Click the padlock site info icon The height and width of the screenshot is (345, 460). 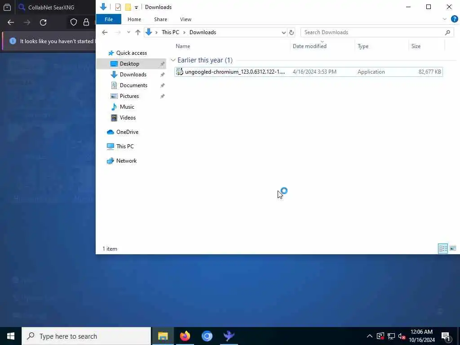pos(86,22)
